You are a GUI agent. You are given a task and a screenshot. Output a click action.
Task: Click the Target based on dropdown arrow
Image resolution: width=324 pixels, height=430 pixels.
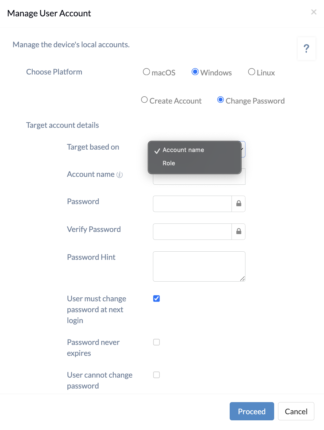(x=243, y=149)
